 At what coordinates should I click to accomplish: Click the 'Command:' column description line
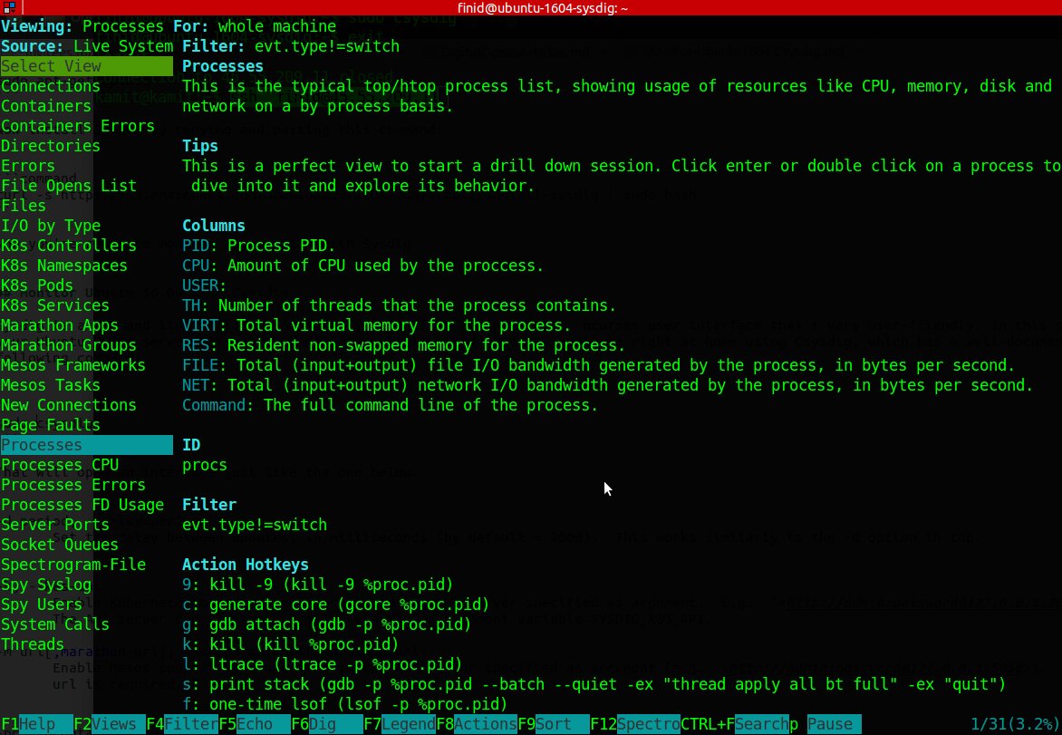pyautogui.click(x=391, y=405)
